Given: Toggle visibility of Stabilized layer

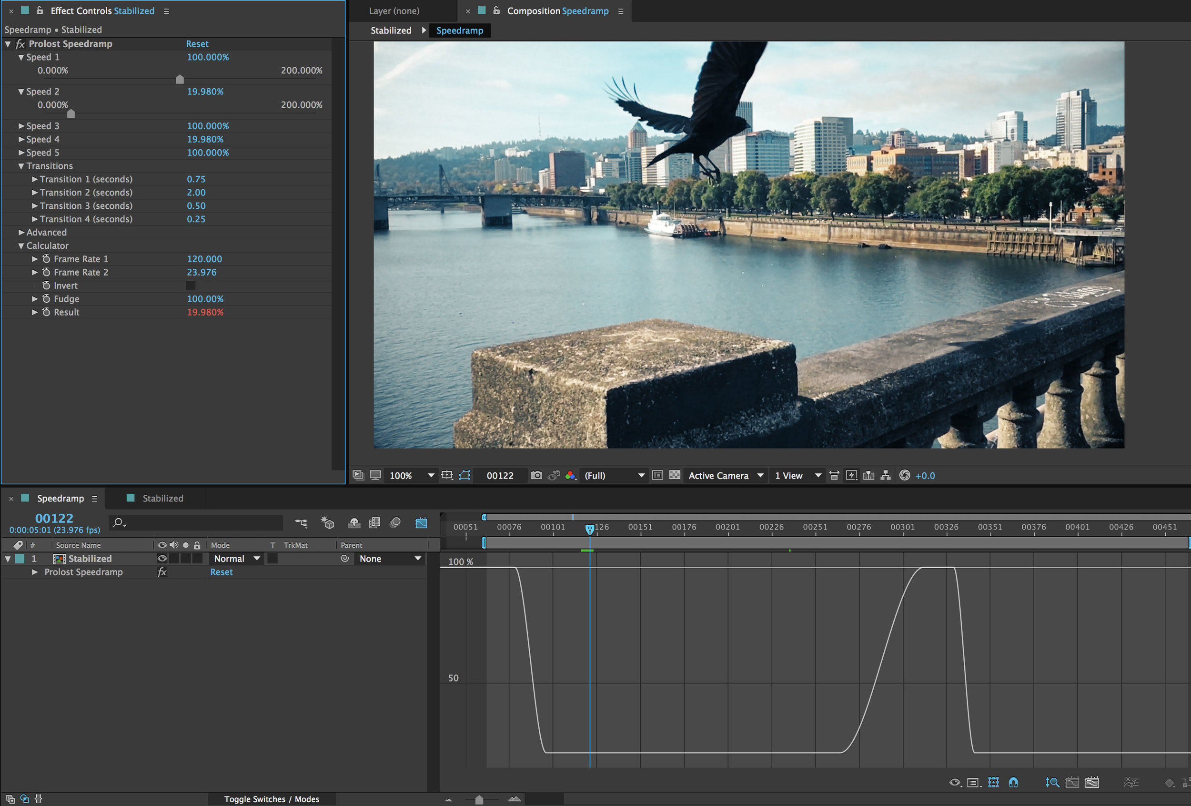Looking at the screenshot, I should click(x=162, y=558).
